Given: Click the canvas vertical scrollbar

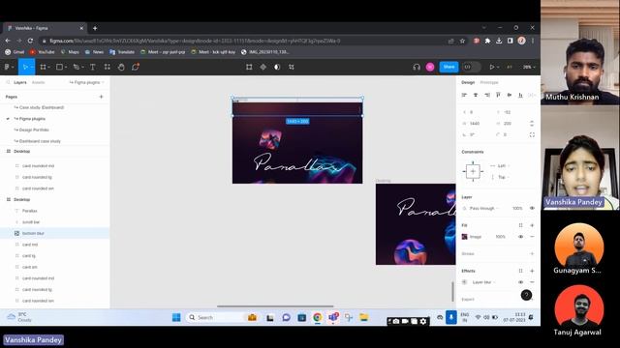Looking at the screenshot, I should 452,292.
